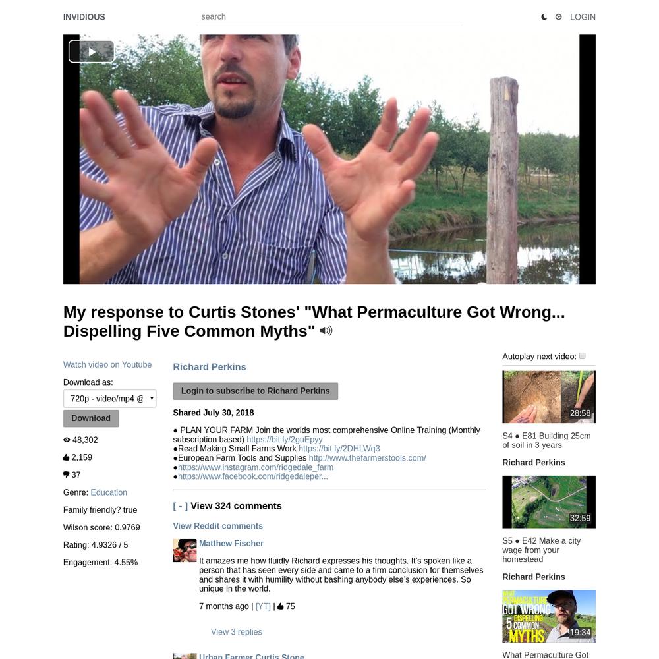Collapse comments with the [ - ] toggle

181,506
